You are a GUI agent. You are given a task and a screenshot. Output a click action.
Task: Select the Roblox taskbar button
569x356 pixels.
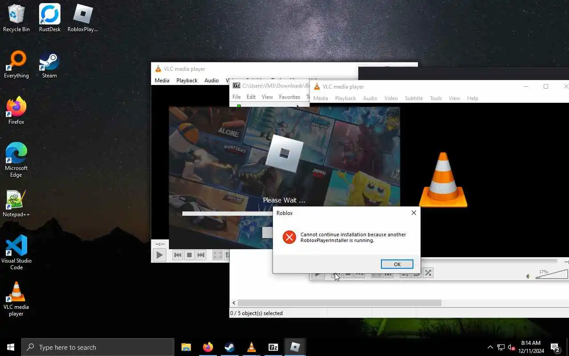coord(295,347)
